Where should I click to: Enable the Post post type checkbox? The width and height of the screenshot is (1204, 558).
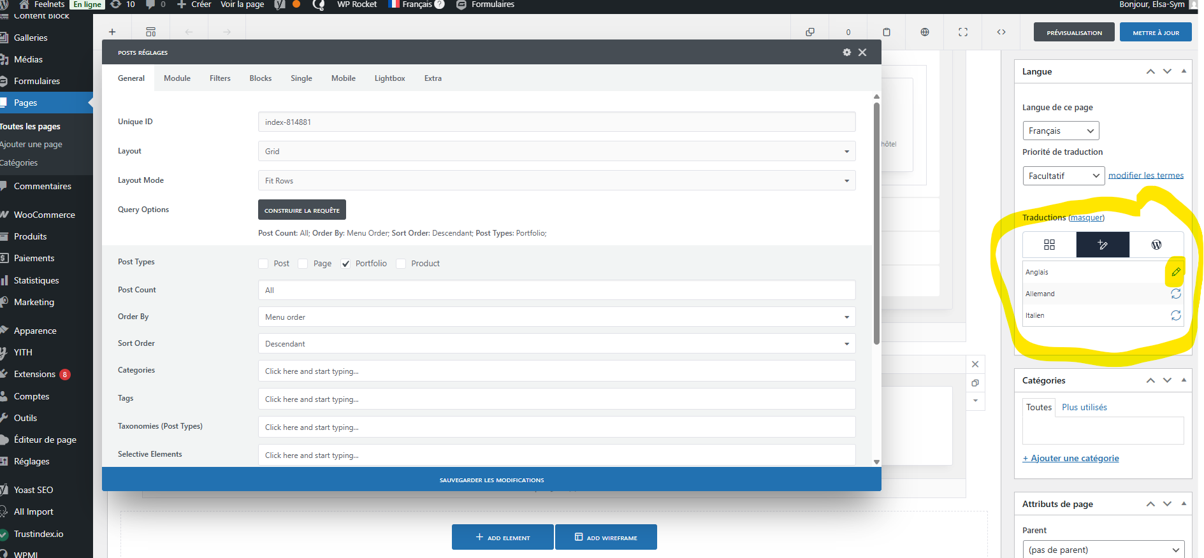tap(263, 264)
